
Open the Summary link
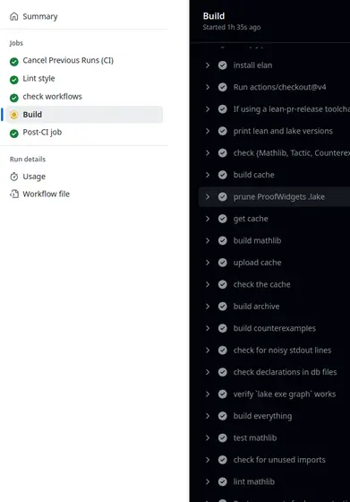click(40, 16)
